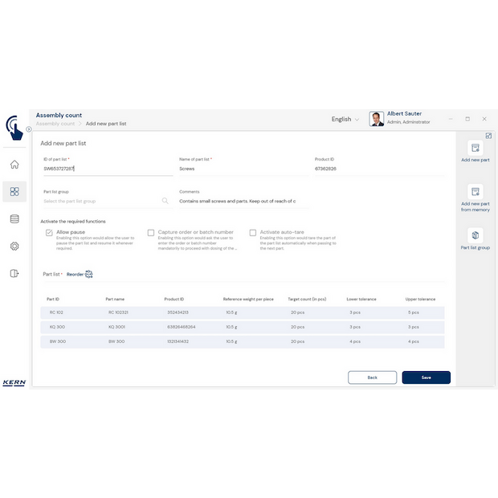Minimize the application window
The height and width of the screenshot is (498, 498).
[x=451, y=119]
